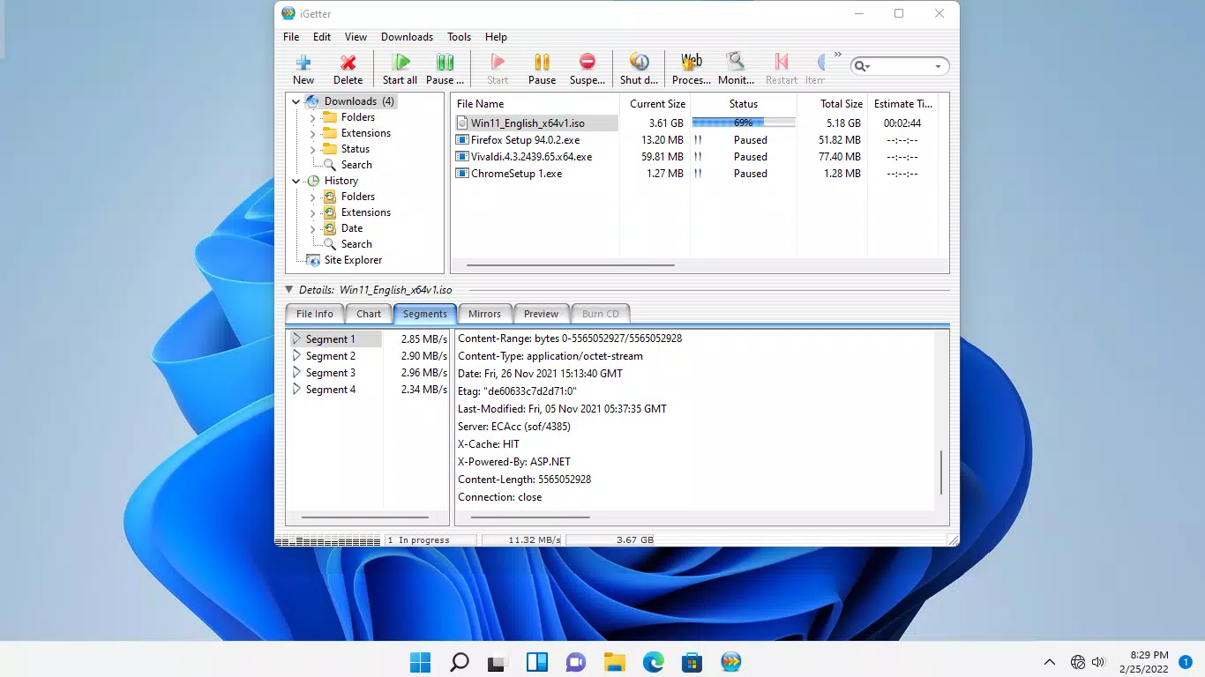Open the Tools menu
1205x677 pixels.
tap(459, 37)
